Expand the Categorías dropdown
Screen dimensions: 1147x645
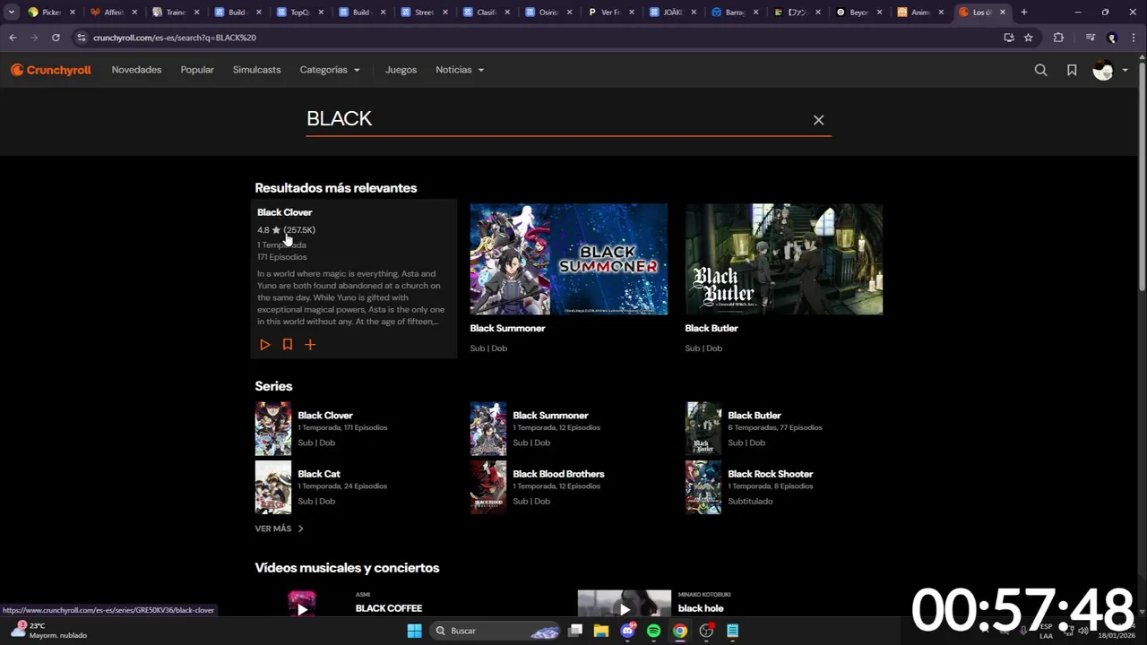pos(330,70)
